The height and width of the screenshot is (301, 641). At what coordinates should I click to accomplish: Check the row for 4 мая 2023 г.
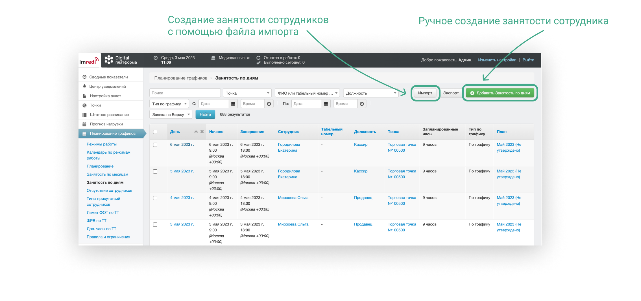coord(155,198)
